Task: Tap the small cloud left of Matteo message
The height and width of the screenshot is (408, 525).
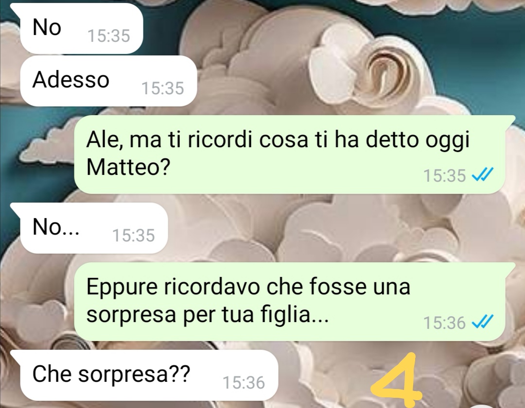Action: point(47,146)
